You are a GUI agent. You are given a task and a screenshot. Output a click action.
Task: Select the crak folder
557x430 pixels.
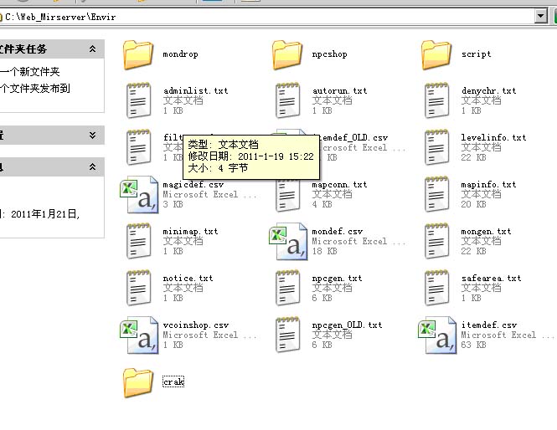[139, 381]
